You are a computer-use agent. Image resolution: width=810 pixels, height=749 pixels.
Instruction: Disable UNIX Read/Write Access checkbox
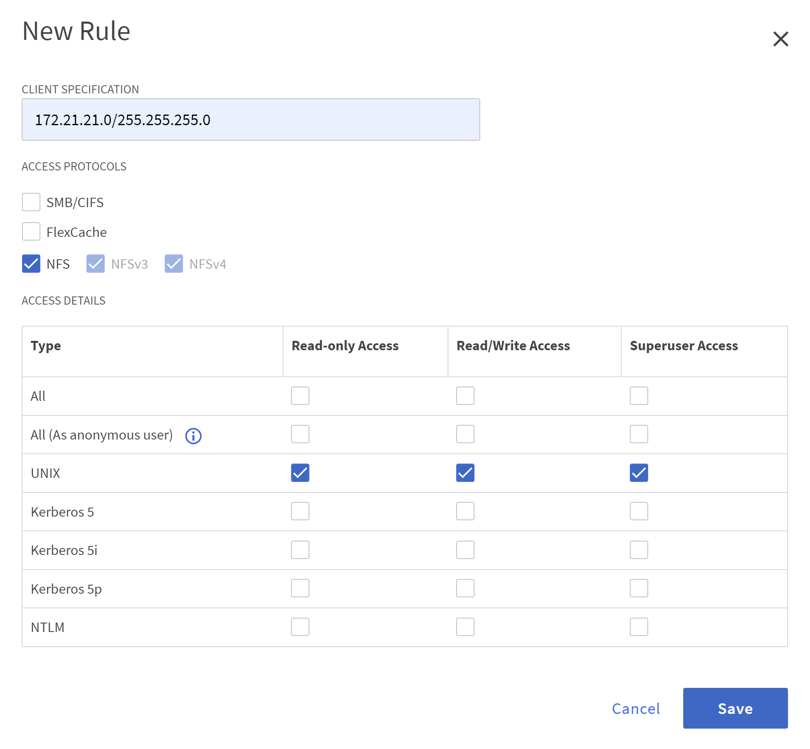[466, 473]
